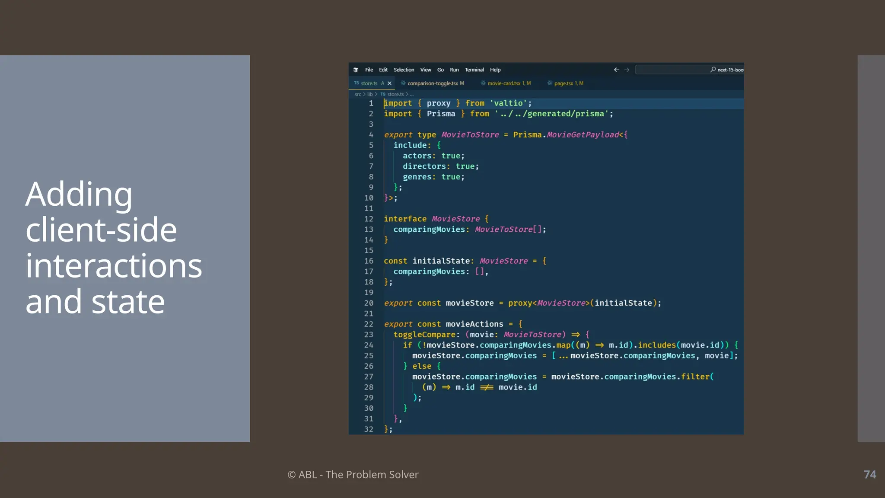Viewport: 885px width, 498px height.
Task: Click the slide title 'Adding client-side interactions and state'
Action: (114, 248)
